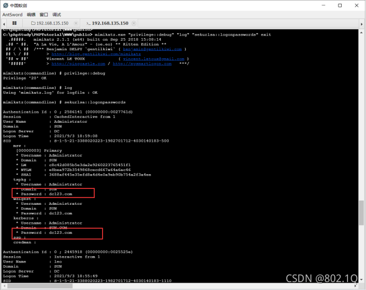Open the blog.gentilkiwi.com/mimikatz link
The width and height of the screenshot is (366, 290).
(96, 54)
